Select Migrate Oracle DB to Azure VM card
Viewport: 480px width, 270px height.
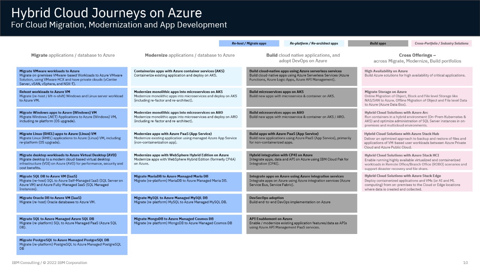[x=72, y=203]
